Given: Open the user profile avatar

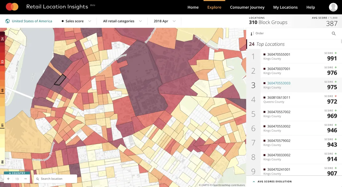Looking at the screenshot, I should coord(333,7).
